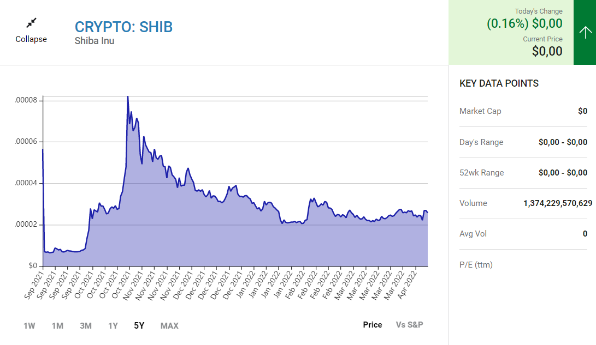Click the Market Cap label
Viewport: 596px width, 345px height.
[480, 111]
